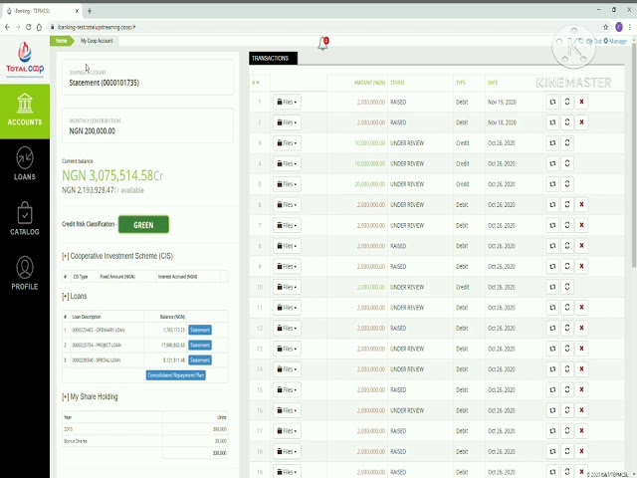Open Statement for Ordinary Loan
Viewport: 637px width, 478px height.
point(200,330)
